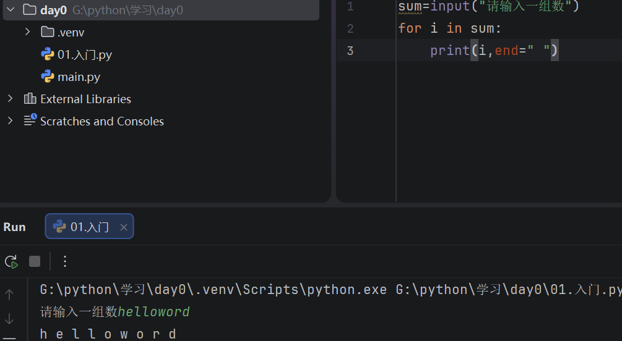Click the 请输入一组数helloword console line
Image resolution: width=622 pixels, height=341 pixels.
(x=115, y=312)
